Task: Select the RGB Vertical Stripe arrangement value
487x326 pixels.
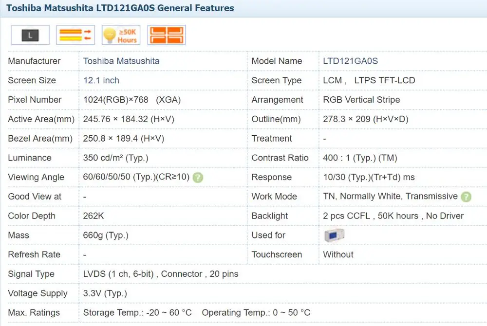Action: [361, 100]
